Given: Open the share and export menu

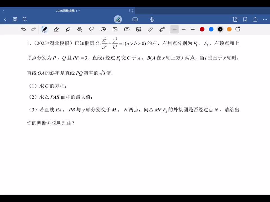Looking at the screenshot, I should (255, 19).
